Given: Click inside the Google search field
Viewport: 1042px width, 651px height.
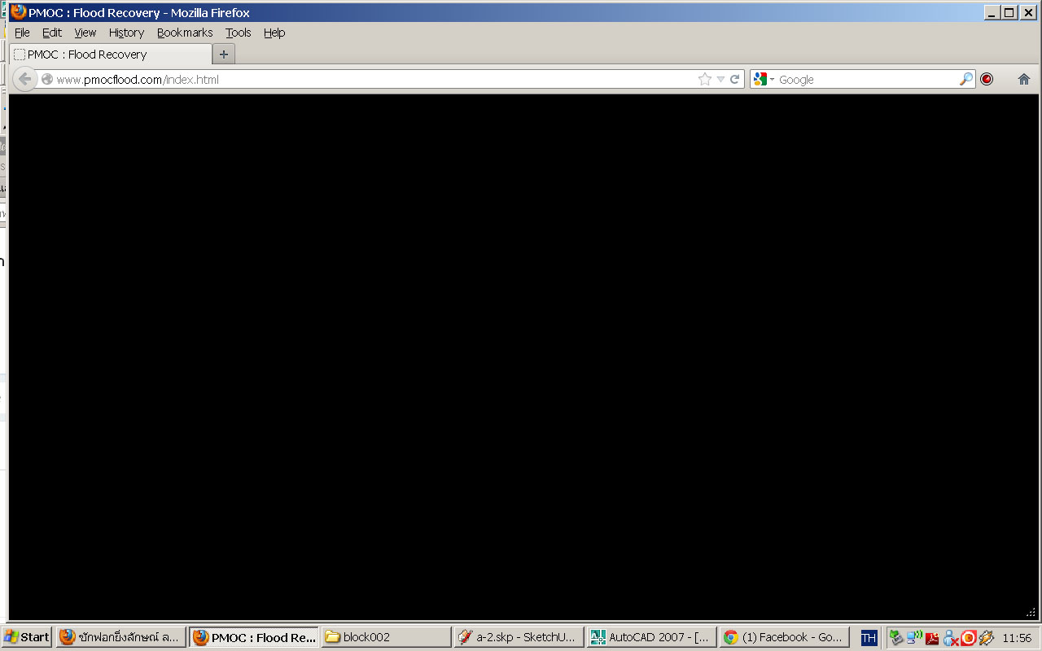Looking at the screenshot, I should coord(867,79).
